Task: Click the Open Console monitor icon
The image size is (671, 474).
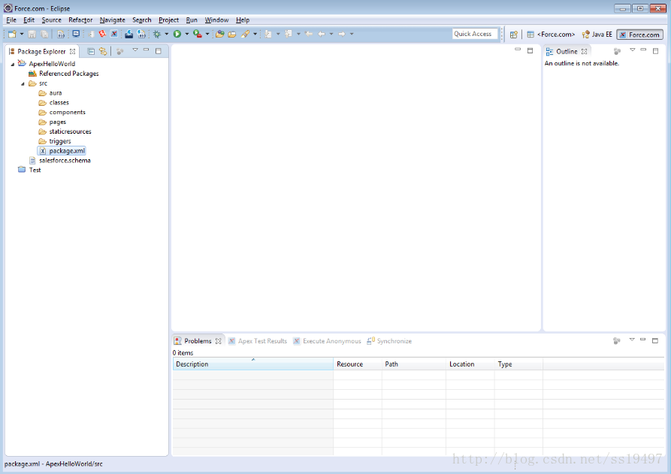Action: pyautogui.click(x=76, y=34)
